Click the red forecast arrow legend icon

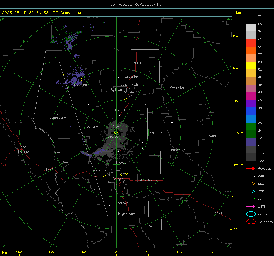[x=251, y=168]
